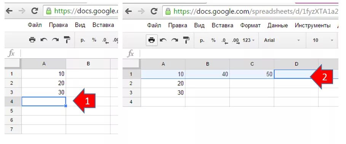Open the Файл menu in the right spreadsheet

click(154, 26)
